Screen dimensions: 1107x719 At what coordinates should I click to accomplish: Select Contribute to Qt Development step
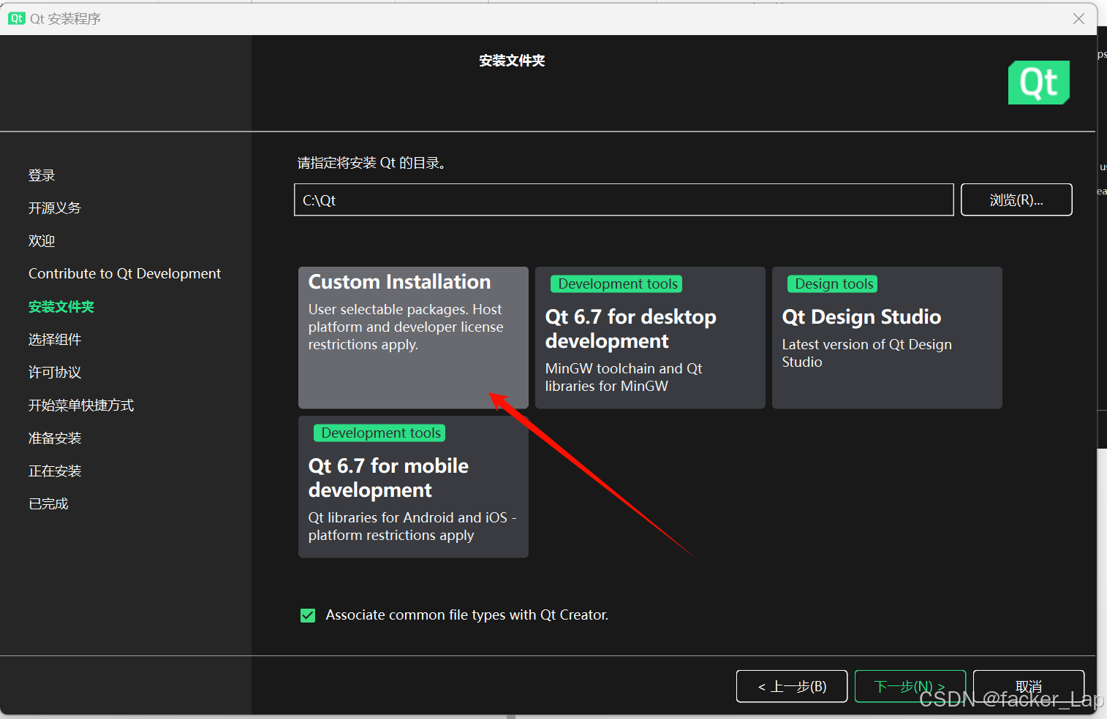pyautogui.click(x=124, y=273)
